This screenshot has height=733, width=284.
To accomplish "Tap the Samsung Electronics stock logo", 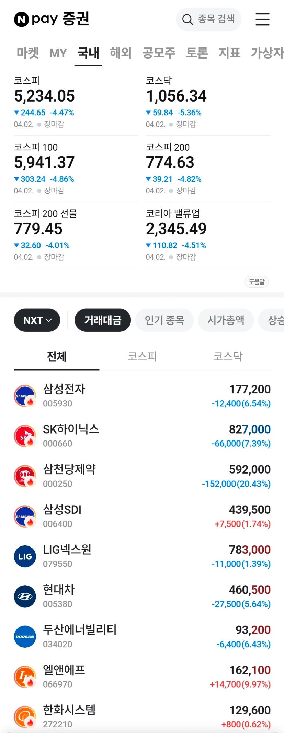I will [x=25, y=396].
